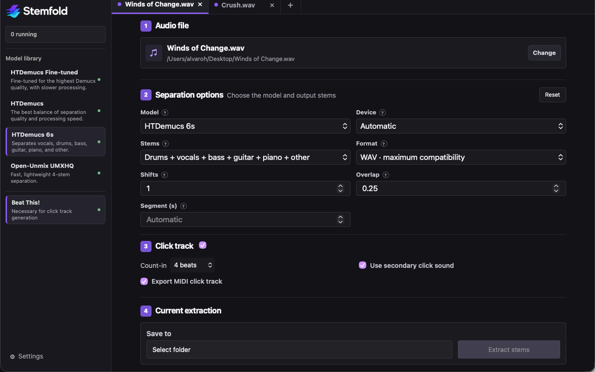Screen dimensions: 595x372
Task: Click the Separation options heading
Action: [189, 95]
